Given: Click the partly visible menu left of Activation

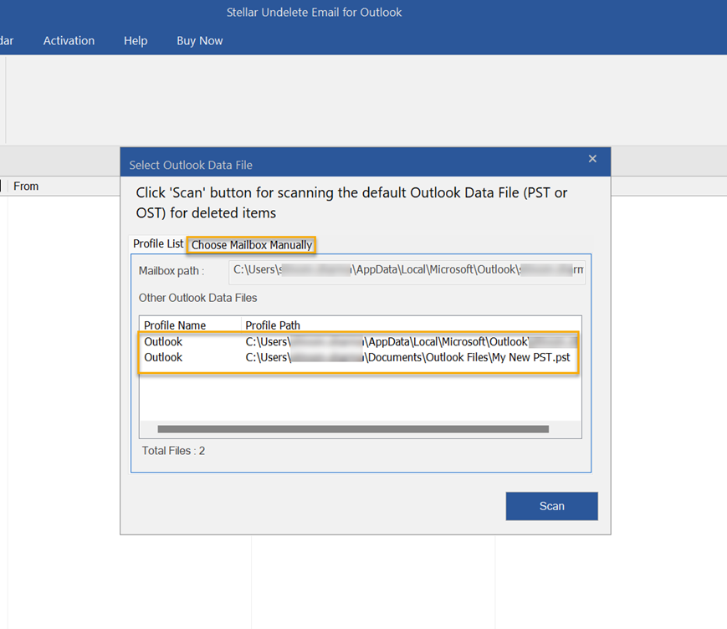Looking at the screenshot, I should 7,41.
